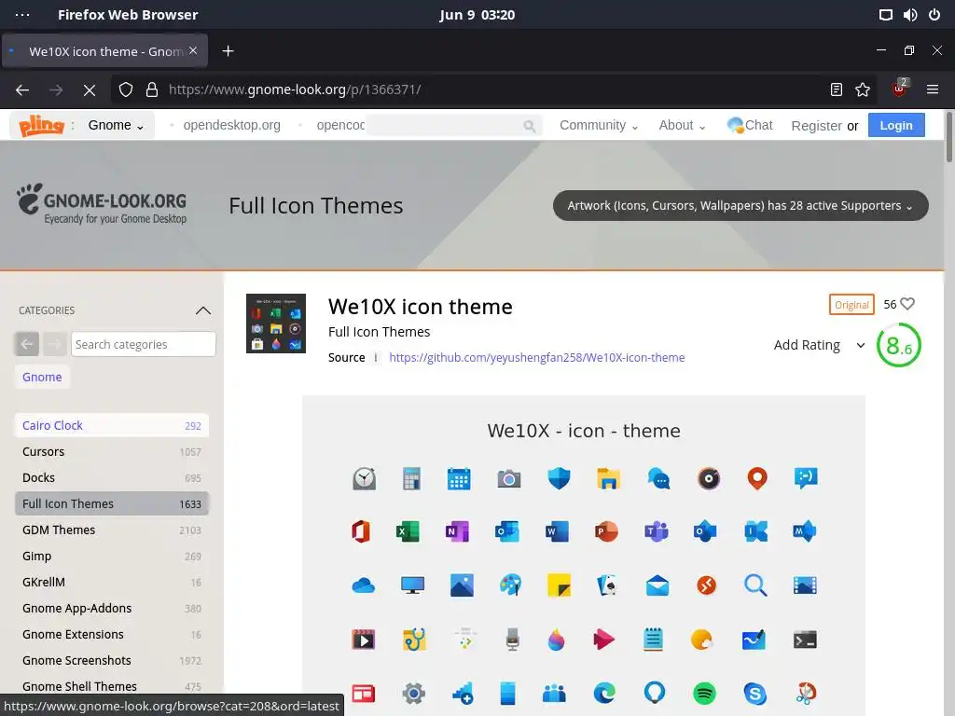Open Activities dots in top bar
Viewport: 955px width, 716px height.
[x=22, y=15]
